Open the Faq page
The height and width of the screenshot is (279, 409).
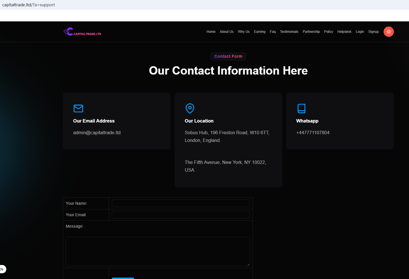point(273,32)
